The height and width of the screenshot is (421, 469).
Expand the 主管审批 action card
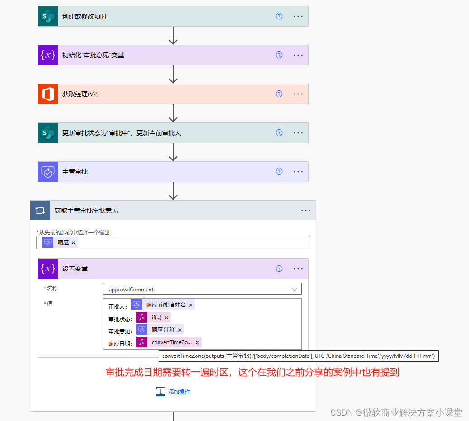click(173, 172)
